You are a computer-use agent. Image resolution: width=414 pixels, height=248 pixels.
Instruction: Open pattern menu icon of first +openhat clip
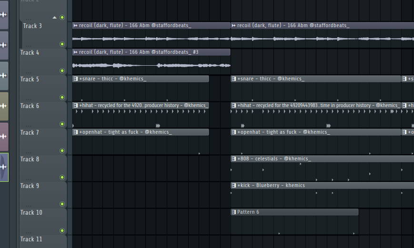(76, 132)
